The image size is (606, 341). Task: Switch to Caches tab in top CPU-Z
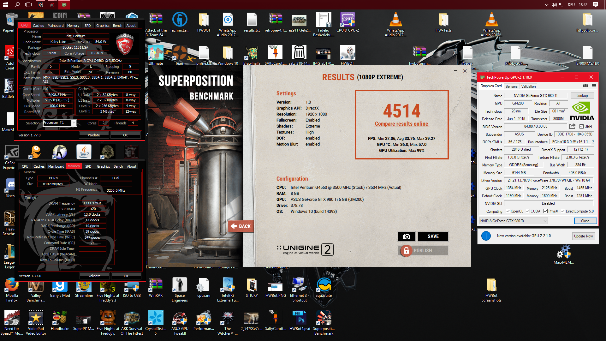click(38, 26)
